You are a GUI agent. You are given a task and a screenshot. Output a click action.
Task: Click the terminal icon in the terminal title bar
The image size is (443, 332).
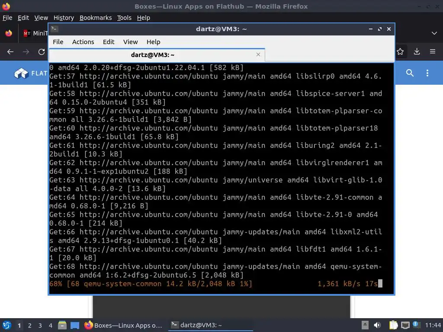[55, 29]
